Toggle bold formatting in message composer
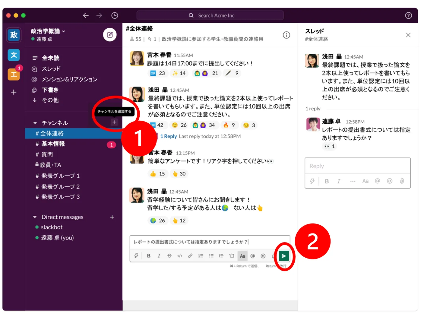Image resolution: width=421 pixels, height=314 pixels. click(149, 256)
